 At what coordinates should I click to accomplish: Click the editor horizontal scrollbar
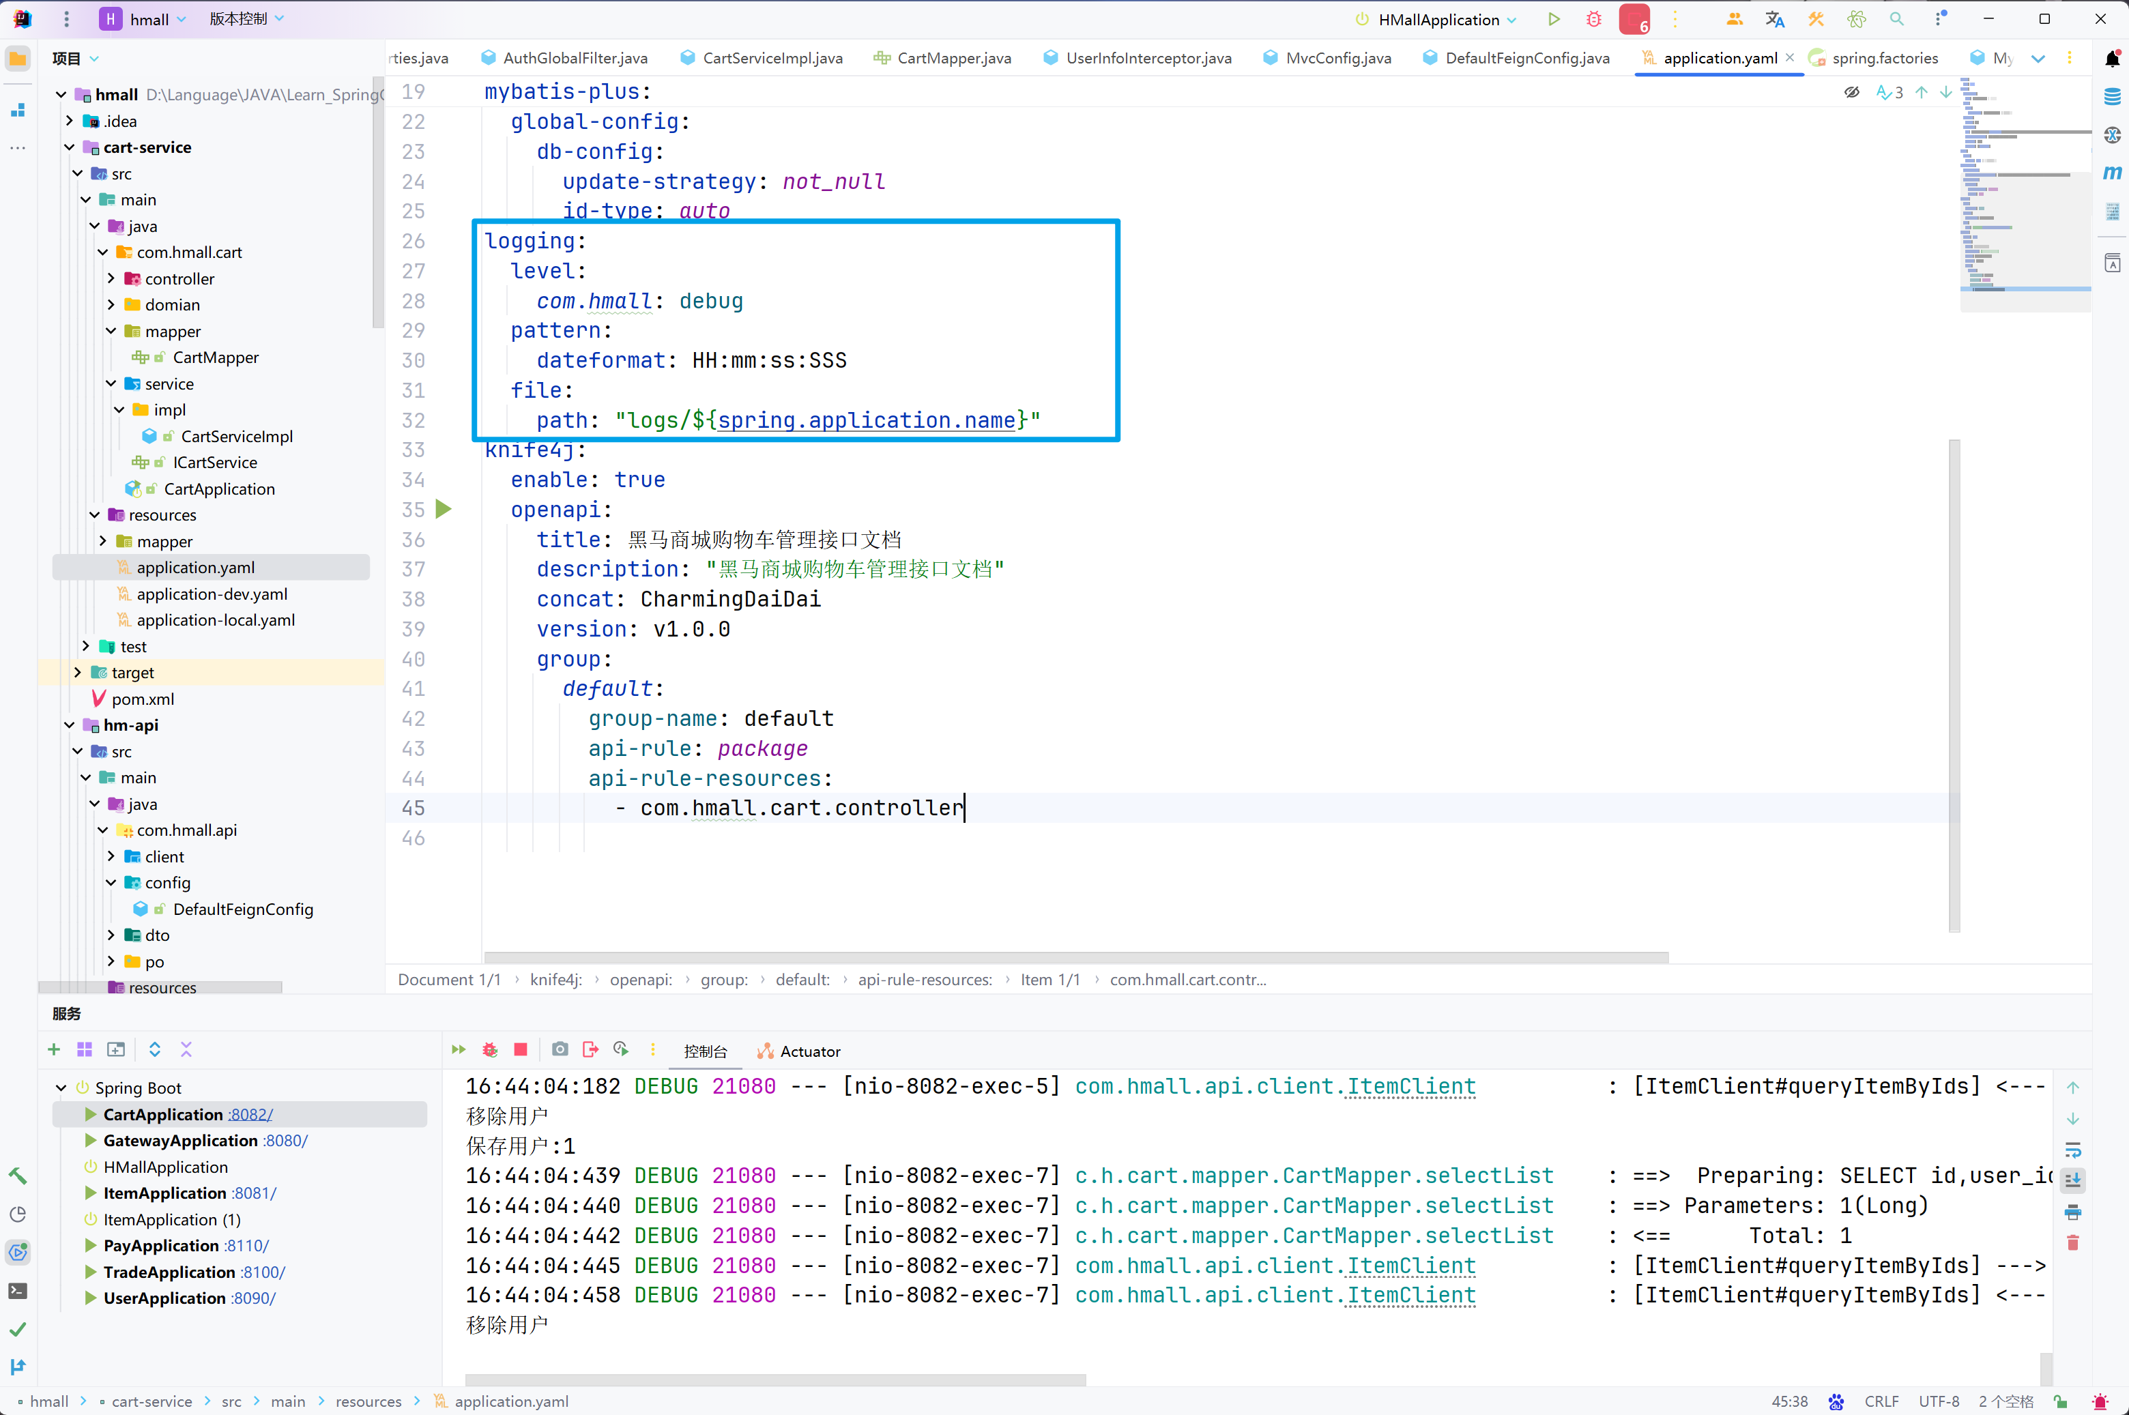tap(1074, 957)
